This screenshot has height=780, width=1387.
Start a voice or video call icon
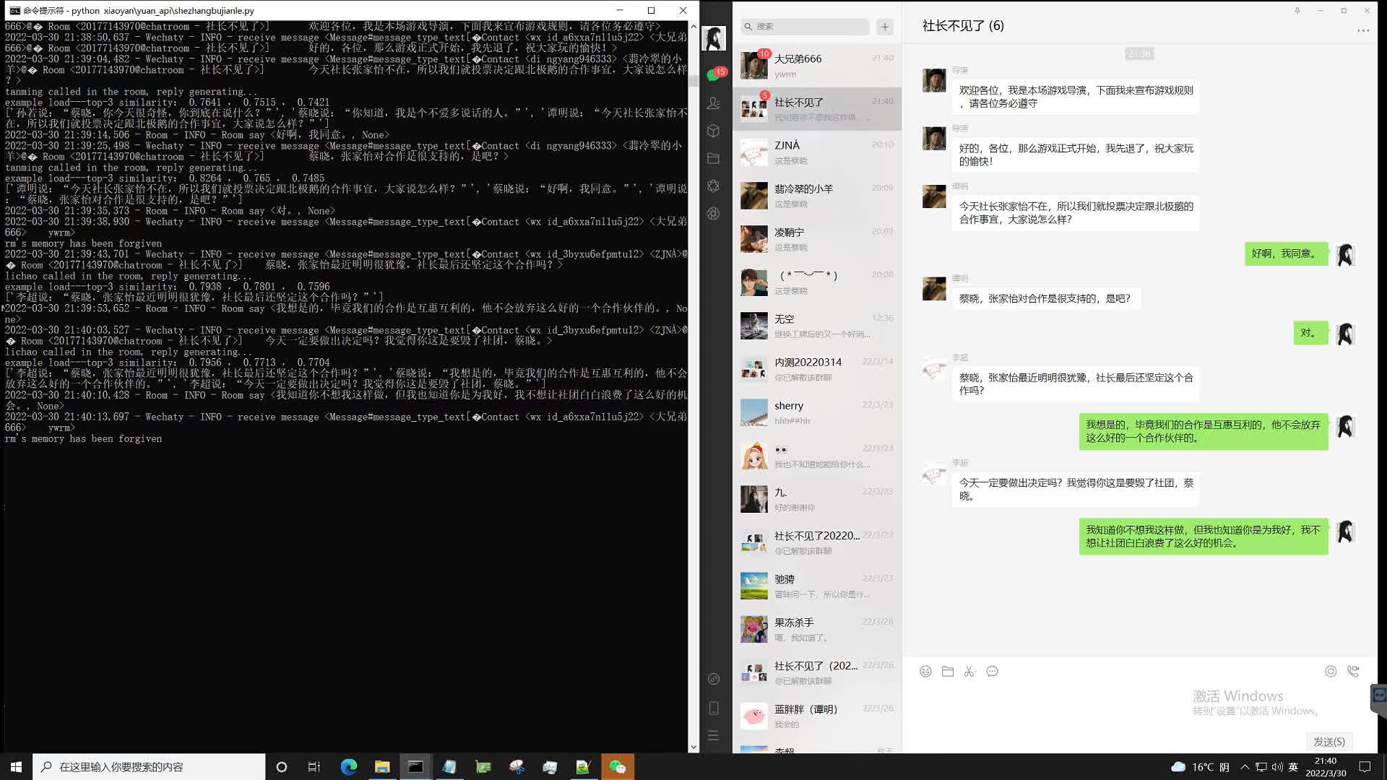1354,672
